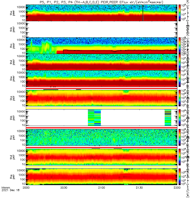
Task: Click the thc peir ion spectrogram
Action: click(x=102, y=137)
